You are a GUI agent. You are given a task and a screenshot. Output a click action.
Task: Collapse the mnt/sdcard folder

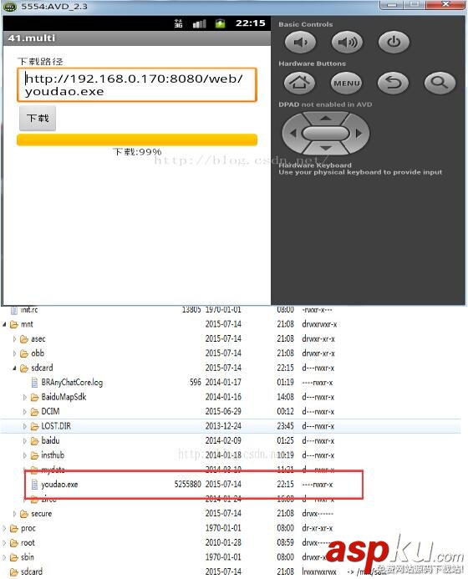click(x=14, y=368)
